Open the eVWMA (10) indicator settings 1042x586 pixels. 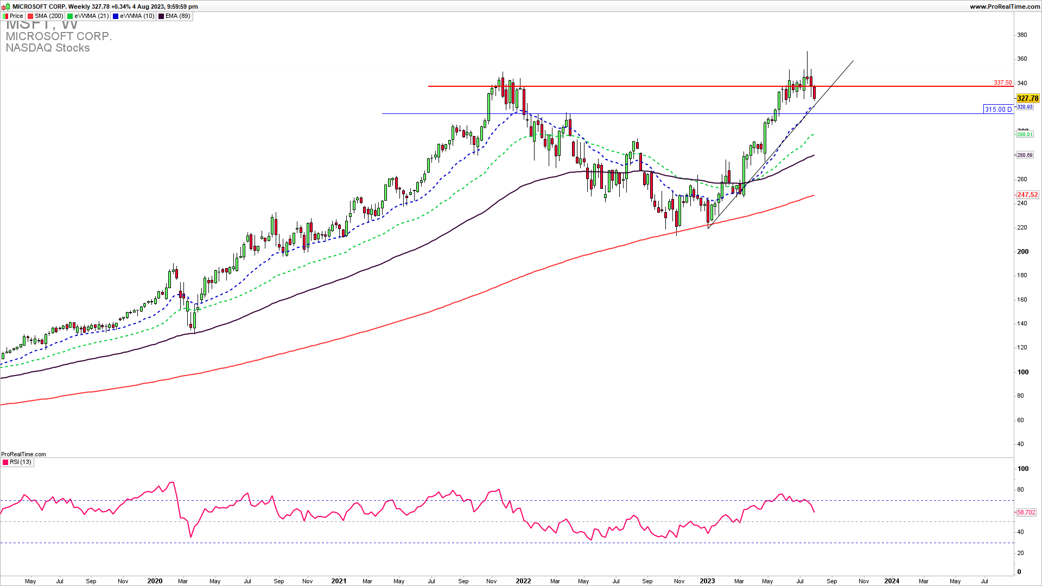coord(134,16)
